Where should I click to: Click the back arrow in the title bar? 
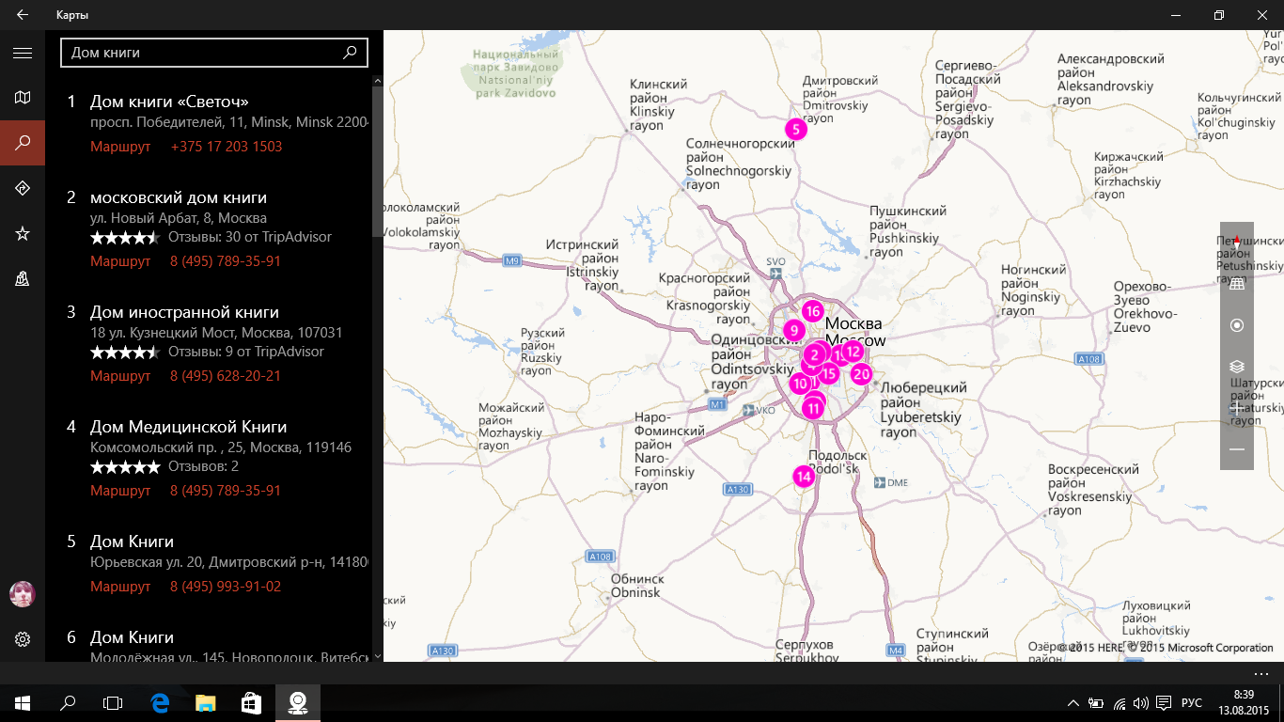(23, 15)
